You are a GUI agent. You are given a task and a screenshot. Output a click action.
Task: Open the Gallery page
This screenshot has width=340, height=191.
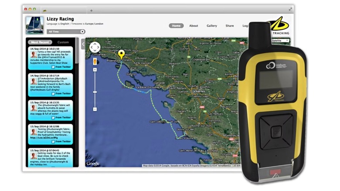(x=212, y=26)
